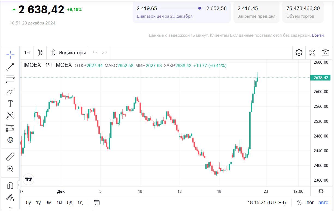This screenshot has height=211, width=334.
Task: Enter fullscreen chart mode
Action: pyautogui.click(x=312, y=53)
